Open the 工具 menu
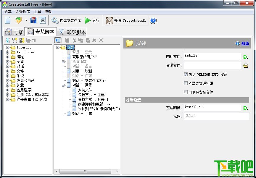The width and height of the screenshot is (256, 178). pos(38,12)
